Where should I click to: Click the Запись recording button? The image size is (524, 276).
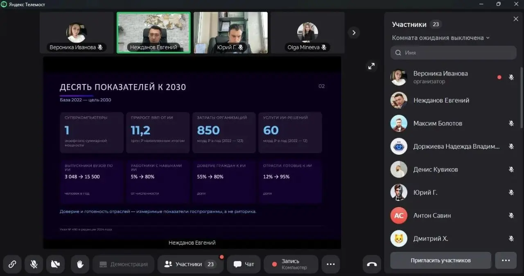[x=291, y=264]
